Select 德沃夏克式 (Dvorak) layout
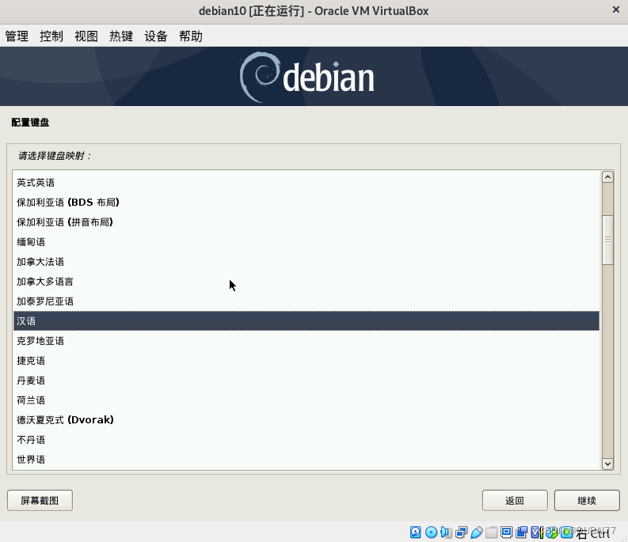The height and width of the screenshot is (542, 628). [x=306, y=420]
